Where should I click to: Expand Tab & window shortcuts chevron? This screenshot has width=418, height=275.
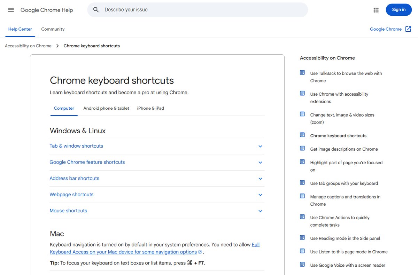pyautogui.click(x=260, y=146)
